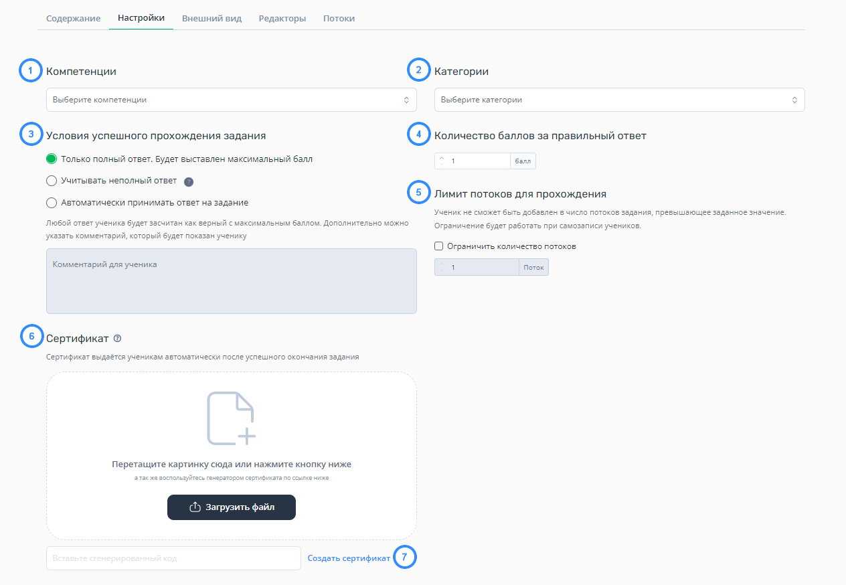Click the file-plus icon in upload area

pos(231,418)
